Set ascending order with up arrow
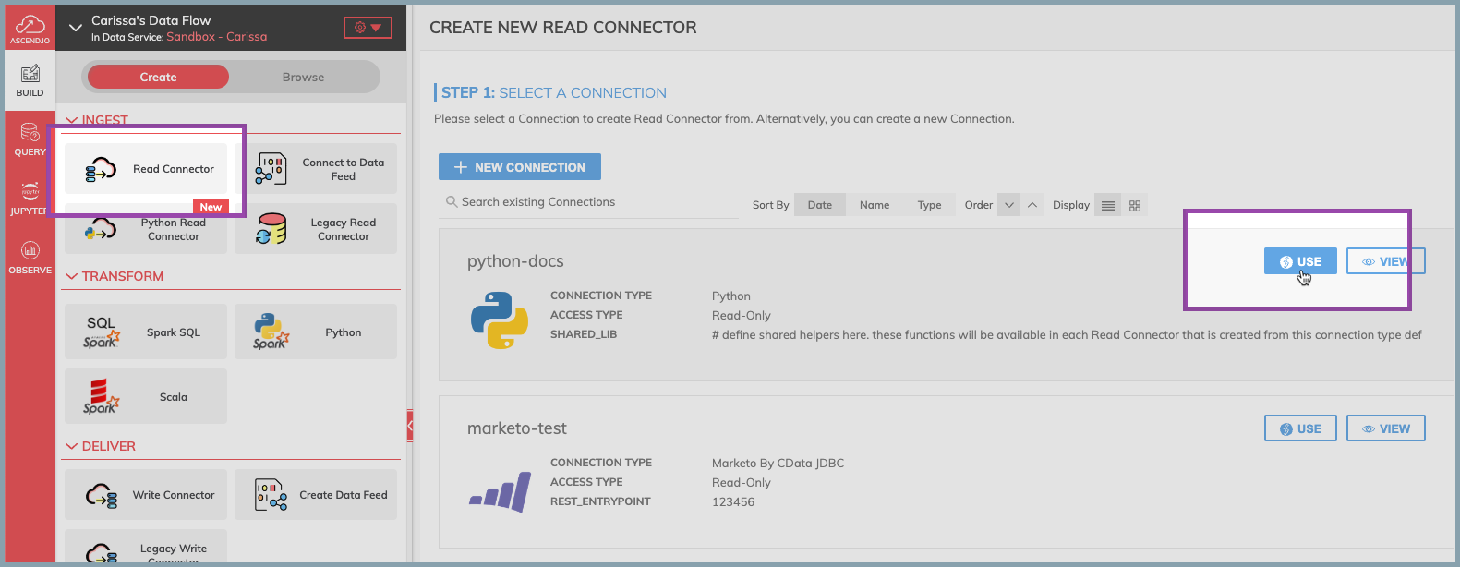The image size is (1460, 567). (x=1032, y=205)
